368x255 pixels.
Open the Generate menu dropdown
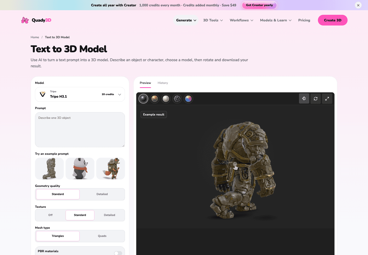[186, 20]
